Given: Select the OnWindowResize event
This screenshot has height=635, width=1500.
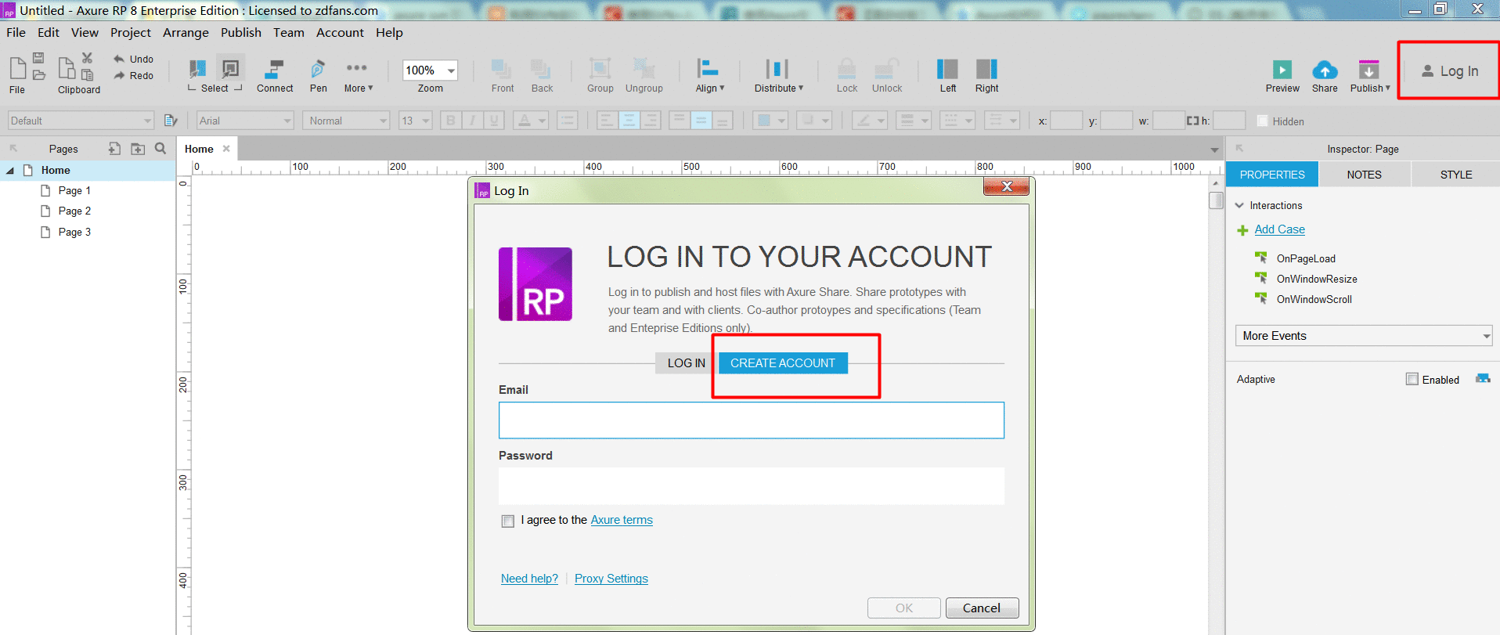Looking at the screenshot, I should point(1317,280).
